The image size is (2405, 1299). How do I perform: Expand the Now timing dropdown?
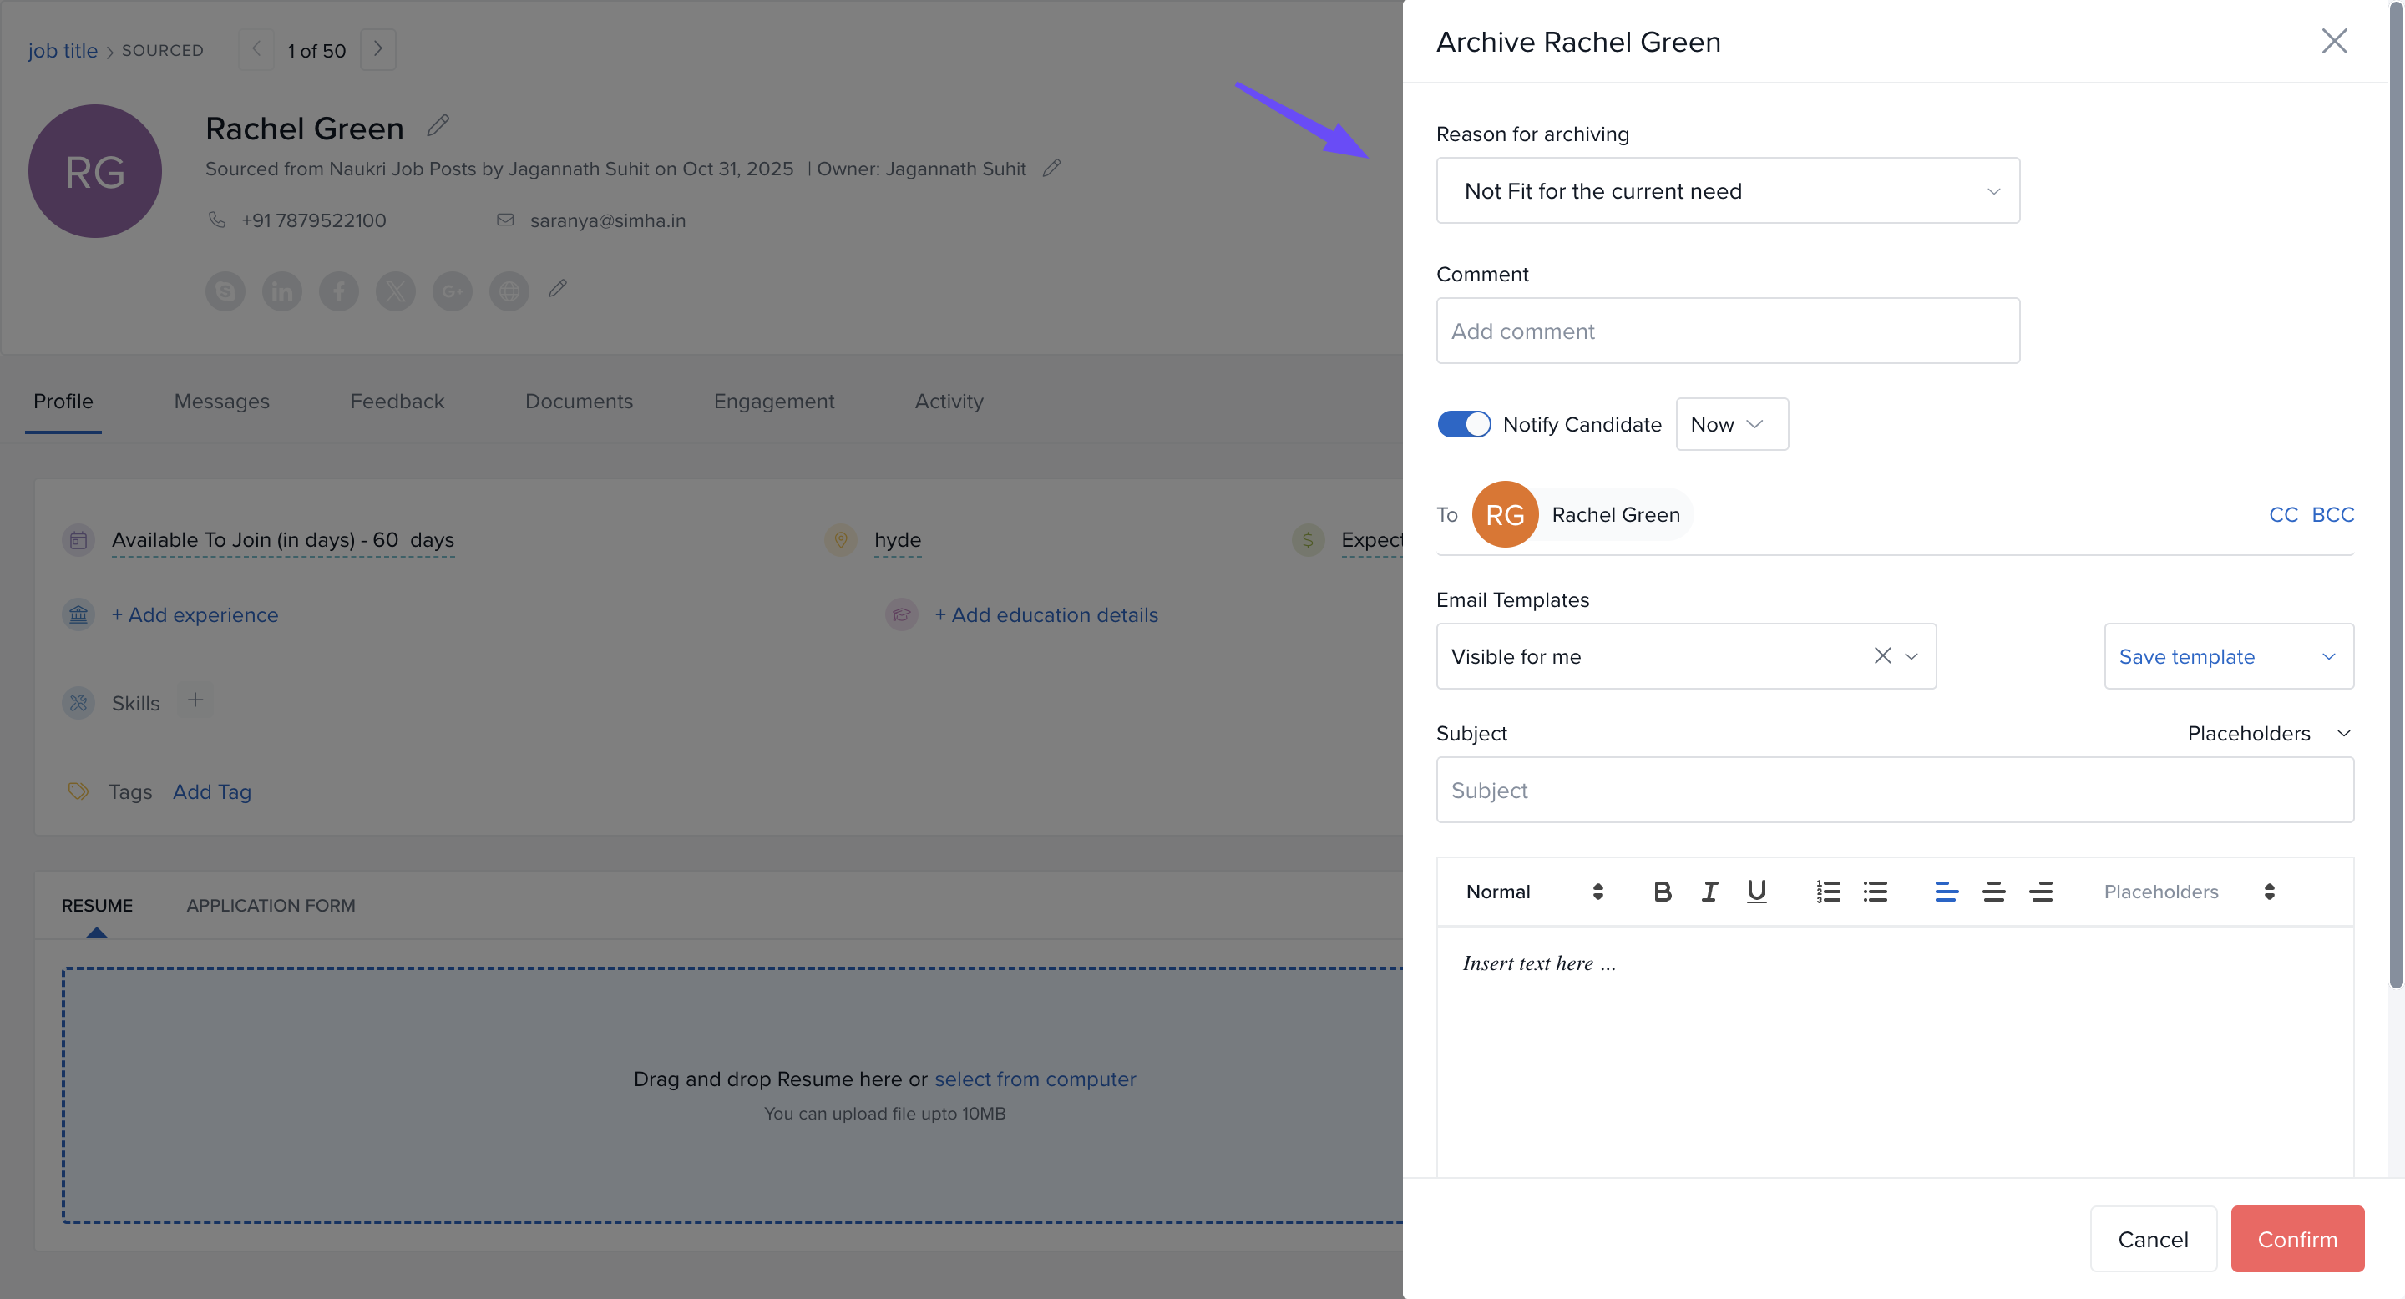click(x=1731, y=423)
